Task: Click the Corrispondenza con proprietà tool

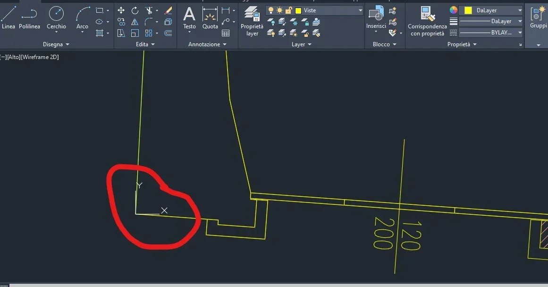Action: coord(427,21)
